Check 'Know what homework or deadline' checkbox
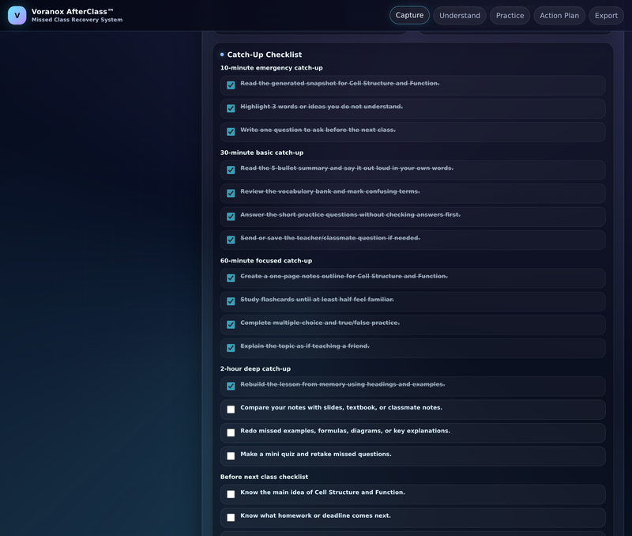 point(231,518)
